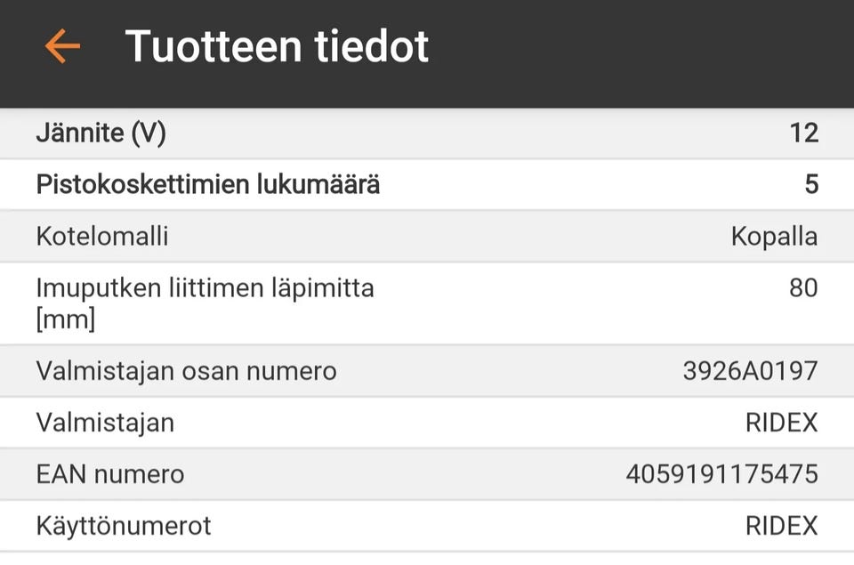Screen dimensions: 854x565
Task: Tap the connector count value 5
Action: pyautogui.click(x=810, y=185)
